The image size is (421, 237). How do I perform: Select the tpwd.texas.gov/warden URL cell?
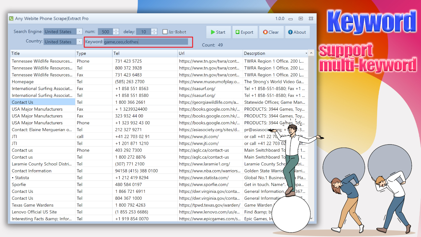pos(210,205)
